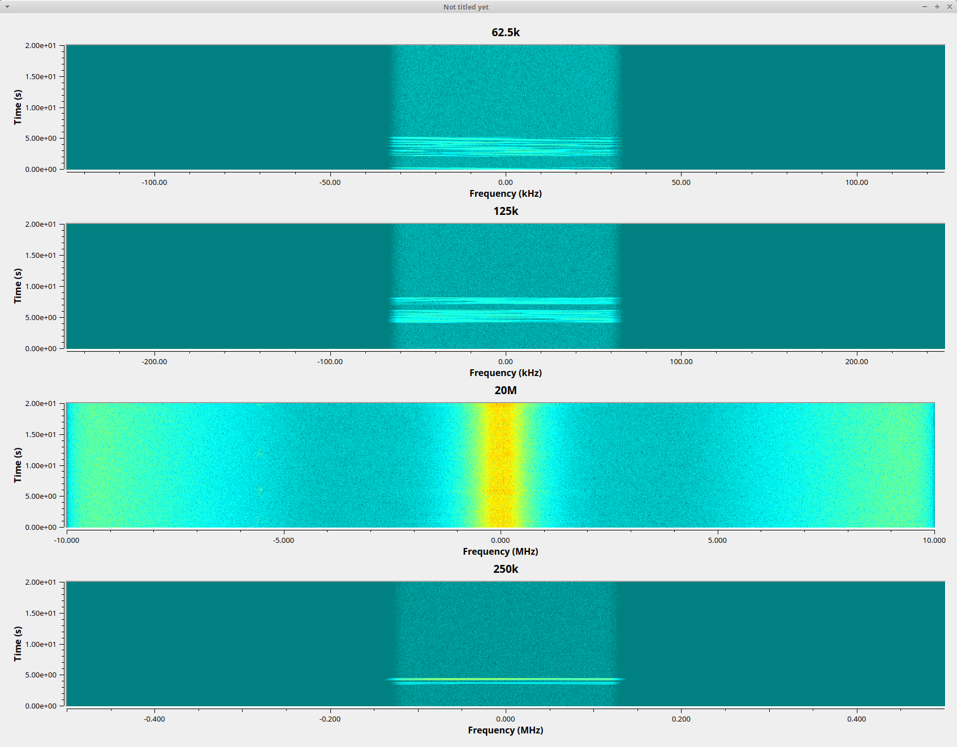The width and height of the screenshot is (957, 747).
Task: Click the green signal line in 250k waterfall
Action: click(505, 680)
